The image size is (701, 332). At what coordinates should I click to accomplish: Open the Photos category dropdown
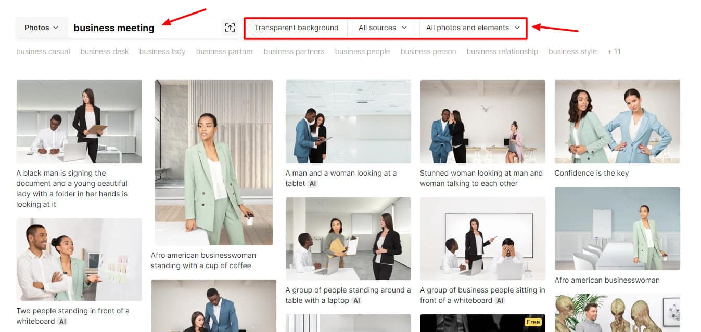42,28
